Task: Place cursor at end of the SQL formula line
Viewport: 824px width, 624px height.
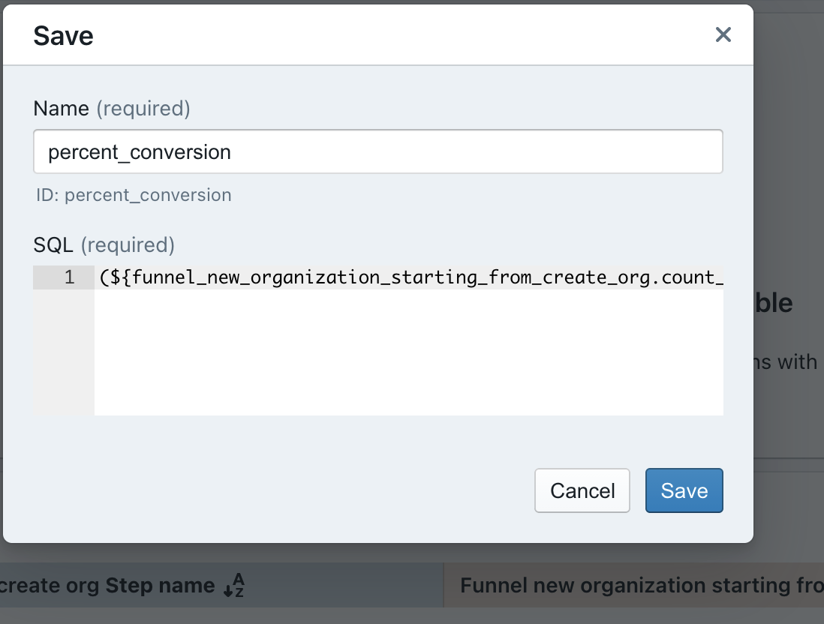Action: [x=719, y=277]
